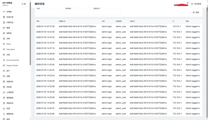
Task: Click admin_user in the 15:44:25 row
Action: (x=121, y=32)
